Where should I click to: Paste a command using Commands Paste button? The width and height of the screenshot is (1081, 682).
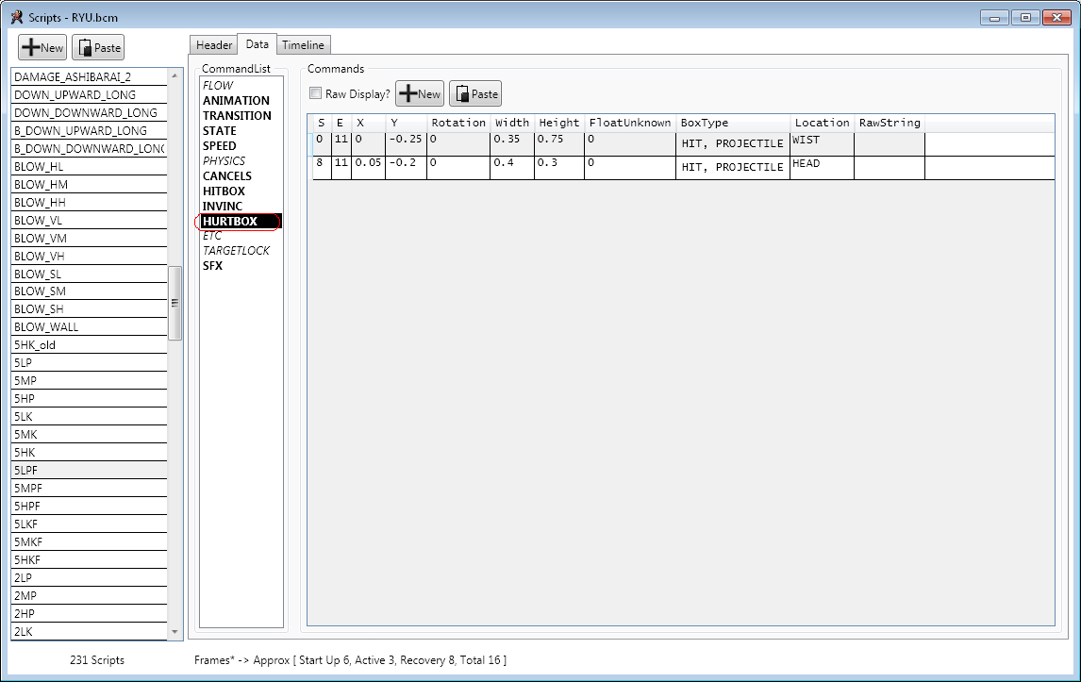[474, 93]
